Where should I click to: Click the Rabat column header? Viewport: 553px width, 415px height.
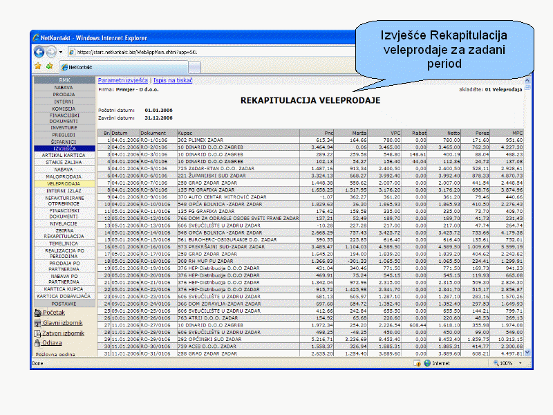click(x=414, y=133)
